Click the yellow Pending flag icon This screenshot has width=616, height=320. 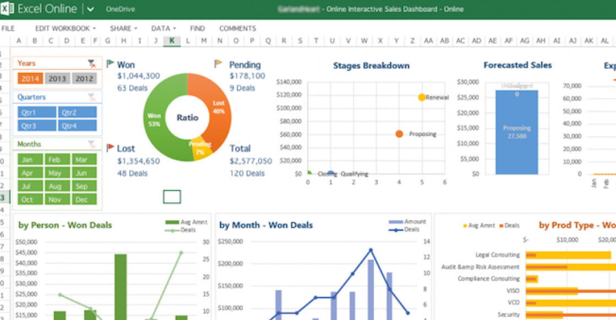(x=218, y=64)
